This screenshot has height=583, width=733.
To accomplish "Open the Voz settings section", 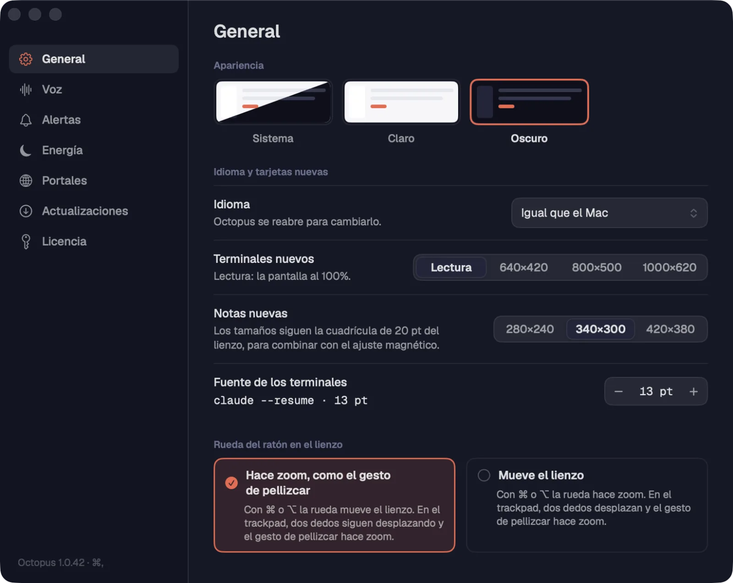I will pos(94,89).
